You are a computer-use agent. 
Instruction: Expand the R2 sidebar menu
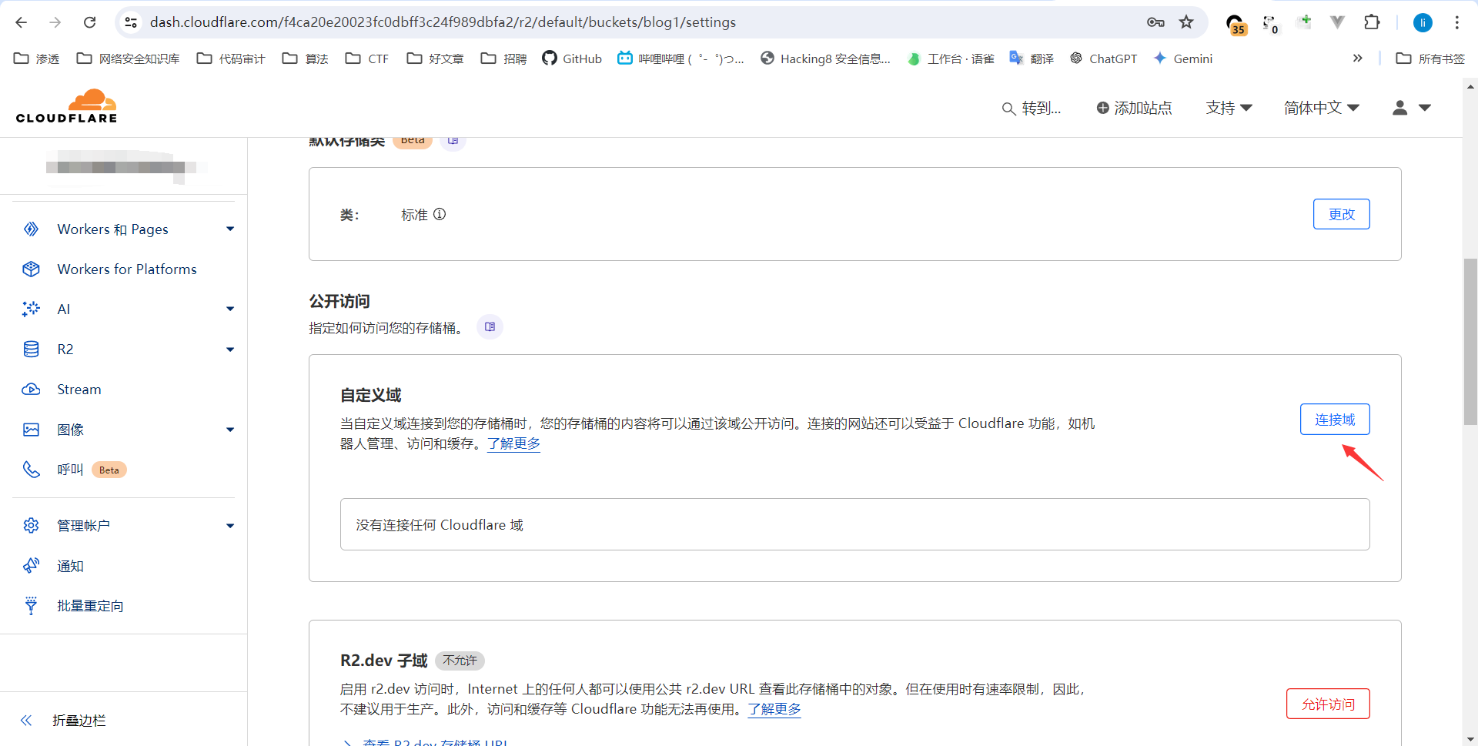[x=230, y=350]
